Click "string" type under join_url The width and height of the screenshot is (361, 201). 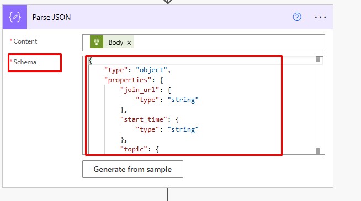tap(183, 100)
